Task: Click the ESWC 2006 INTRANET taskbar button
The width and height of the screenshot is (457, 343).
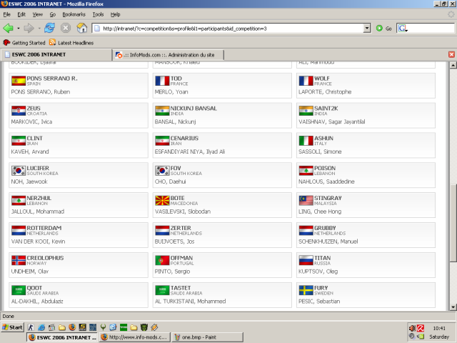Action: pyautogui.click(x=62, y=337)
